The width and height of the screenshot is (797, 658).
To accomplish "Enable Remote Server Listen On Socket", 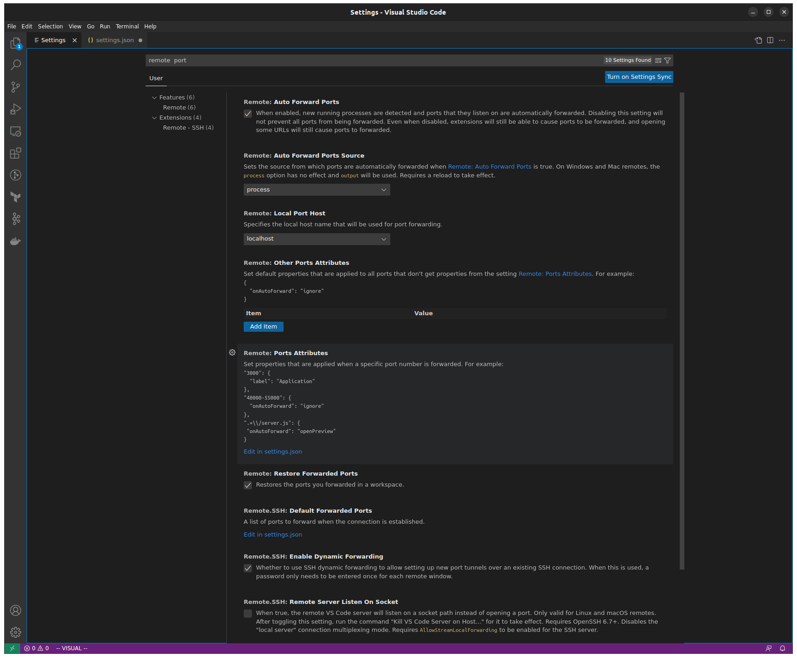I will pos(248,614).
